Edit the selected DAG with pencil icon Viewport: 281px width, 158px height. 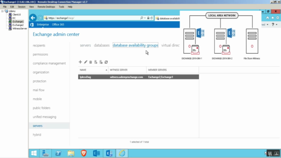(86, 62)
